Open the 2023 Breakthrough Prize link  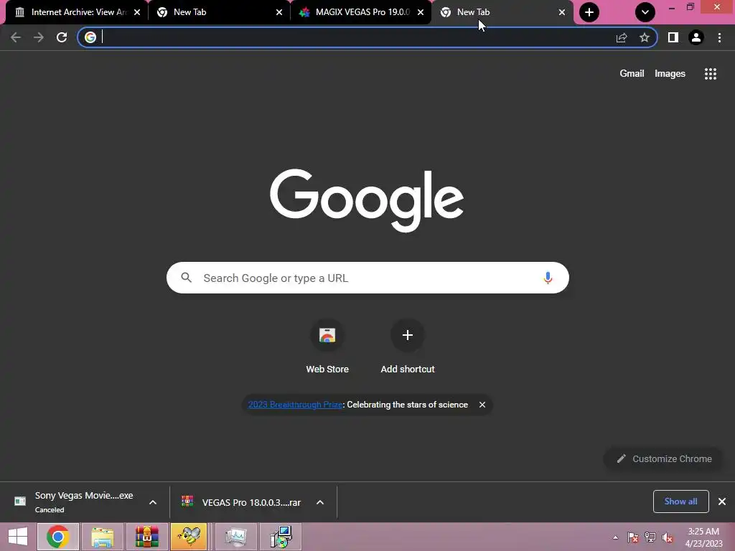(295, 405)
